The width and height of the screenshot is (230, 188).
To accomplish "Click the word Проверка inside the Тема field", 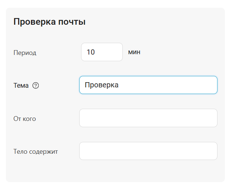I will click(102, 85).
